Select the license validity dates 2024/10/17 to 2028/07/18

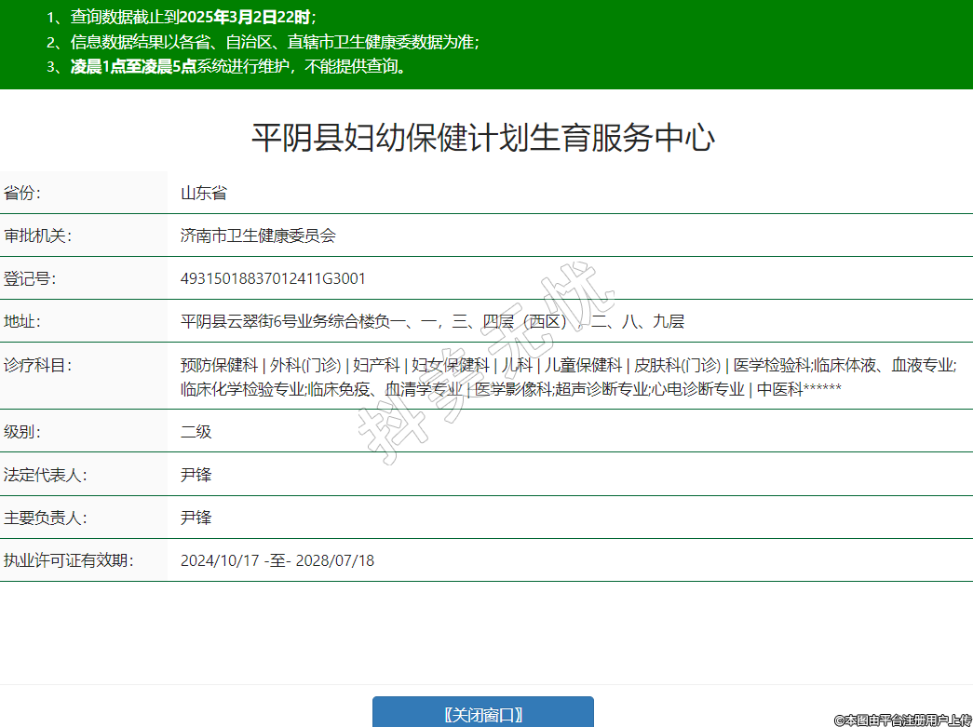277,560
